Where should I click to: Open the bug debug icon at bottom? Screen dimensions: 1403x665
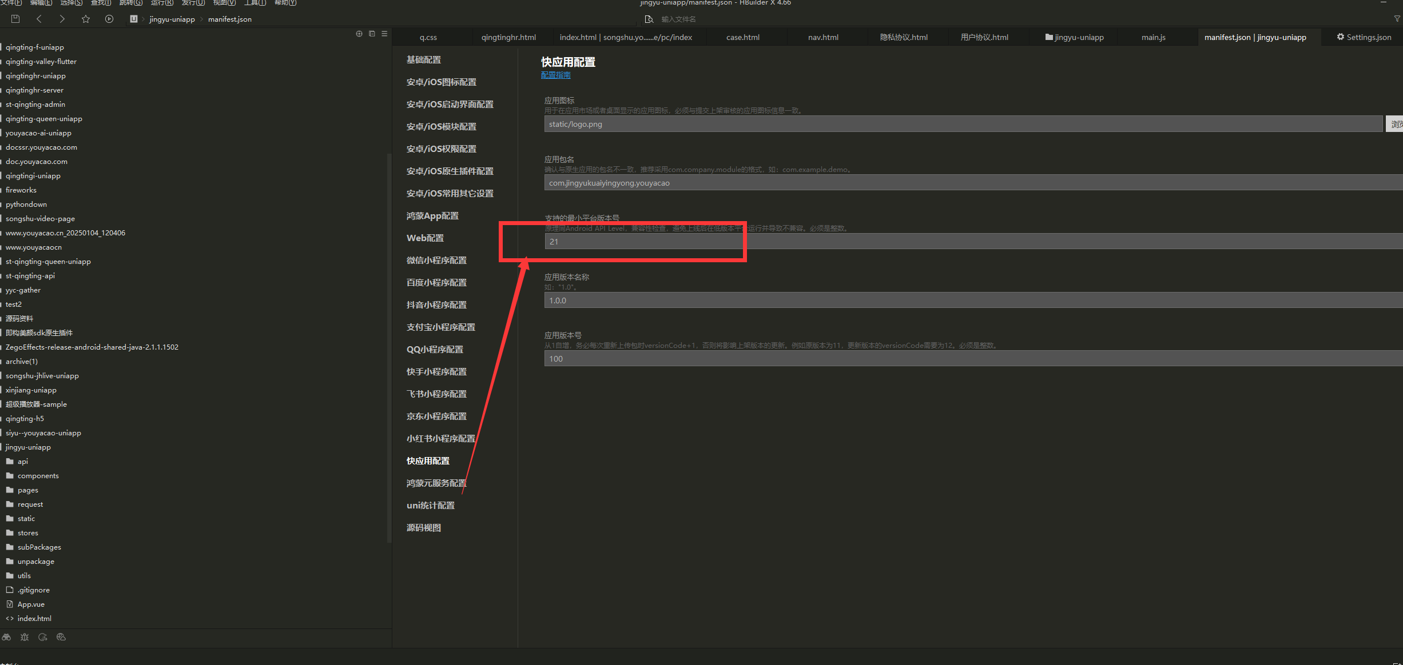[x=25, y=637]
